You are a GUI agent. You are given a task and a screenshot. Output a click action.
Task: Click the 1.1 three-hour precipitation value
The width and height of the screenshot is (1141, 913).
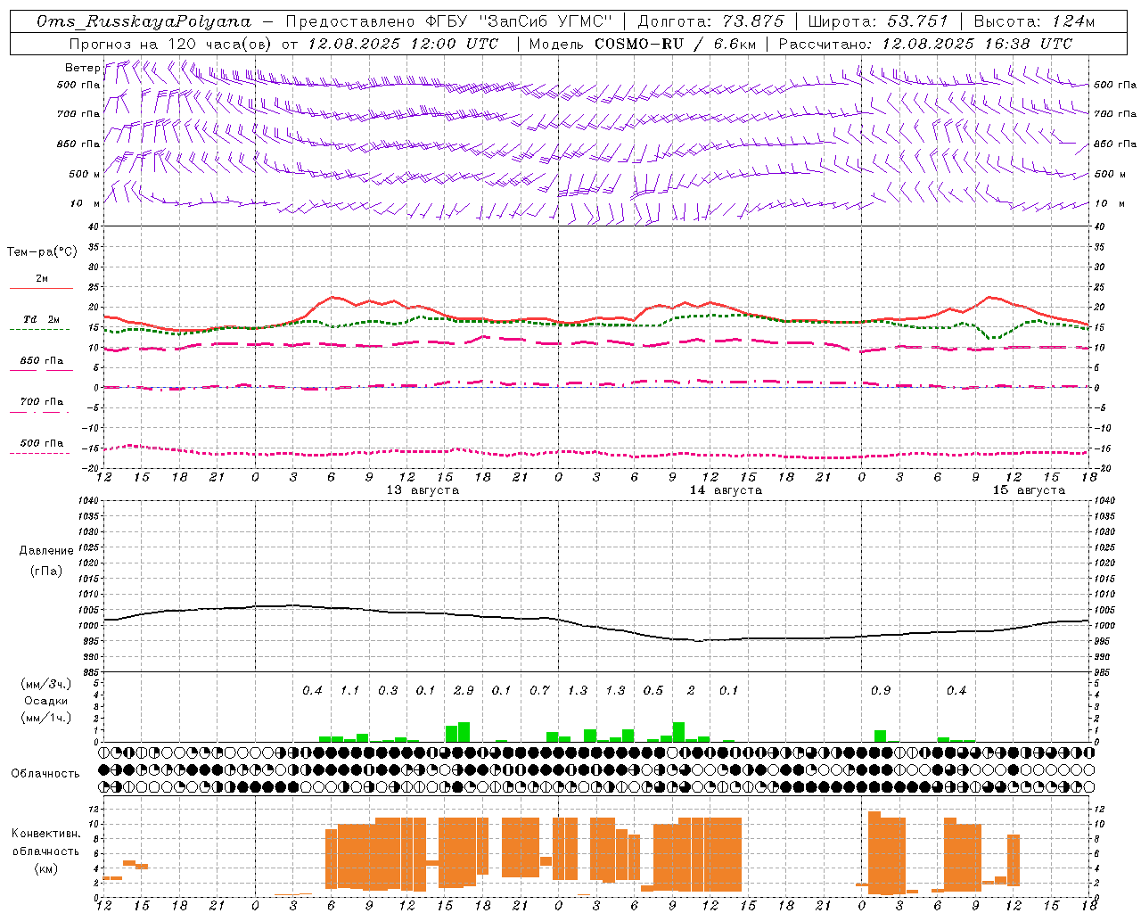click(x=349, y=690)
